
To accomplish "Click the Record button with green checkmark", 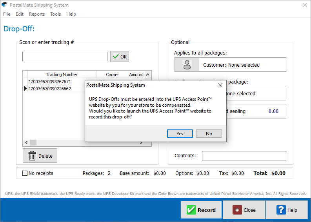I will click(x=201, y=210).
